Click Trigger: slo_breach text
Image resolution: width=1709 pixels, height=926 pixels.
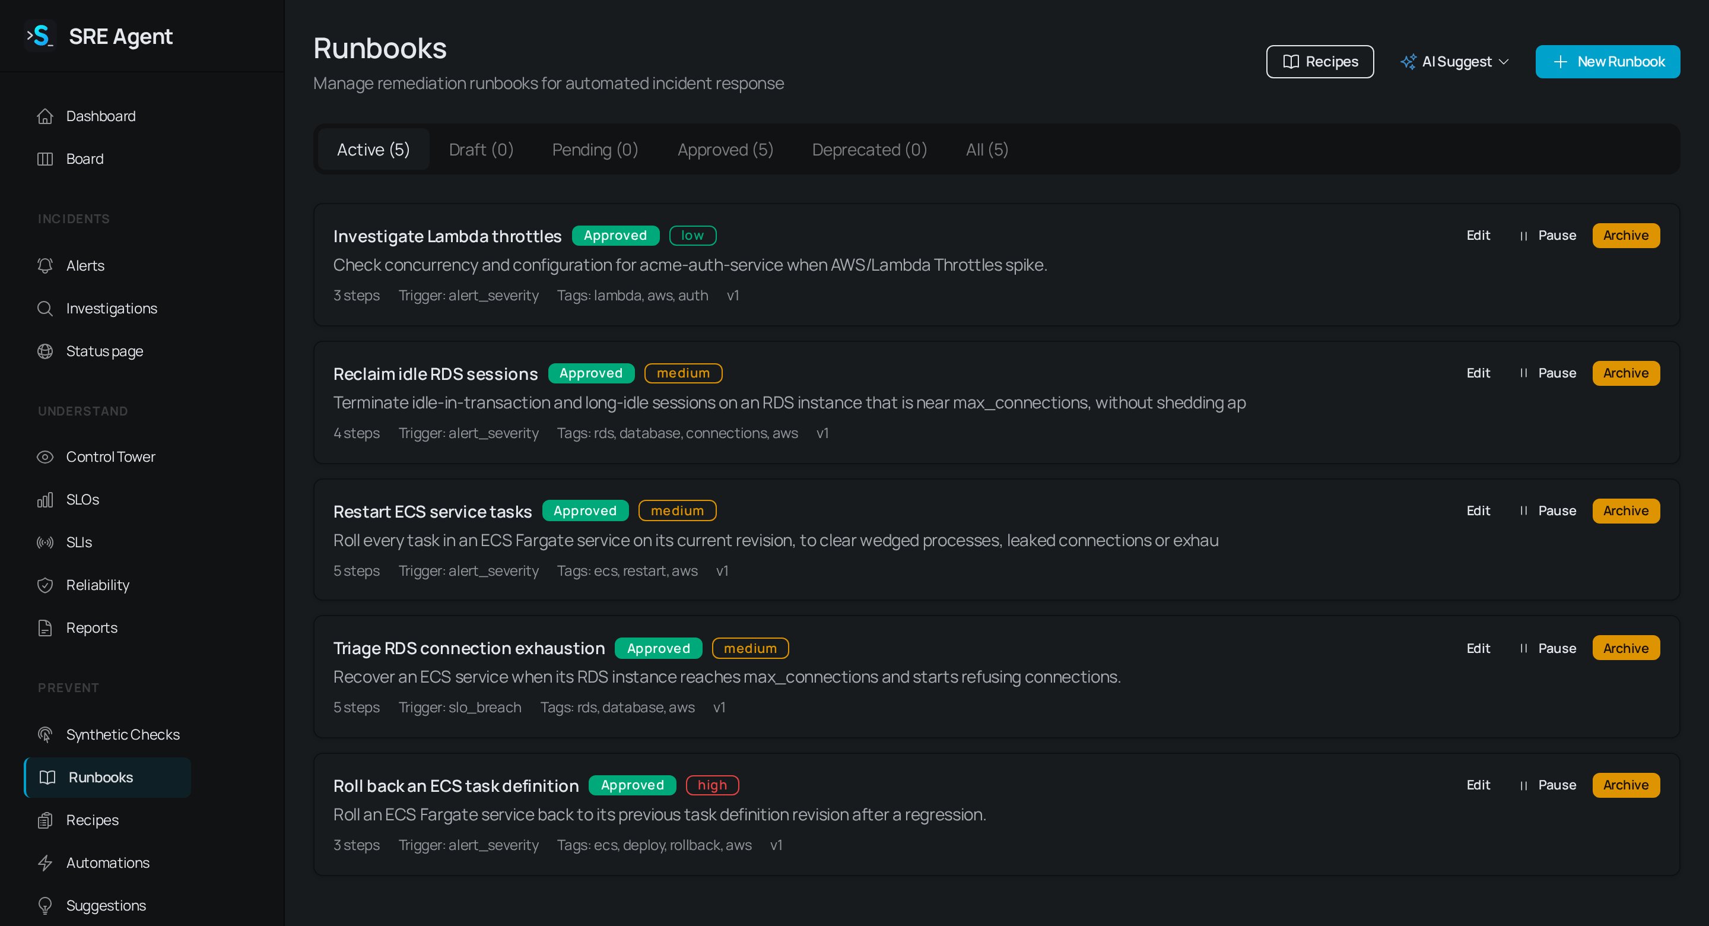tap(460, 708)
